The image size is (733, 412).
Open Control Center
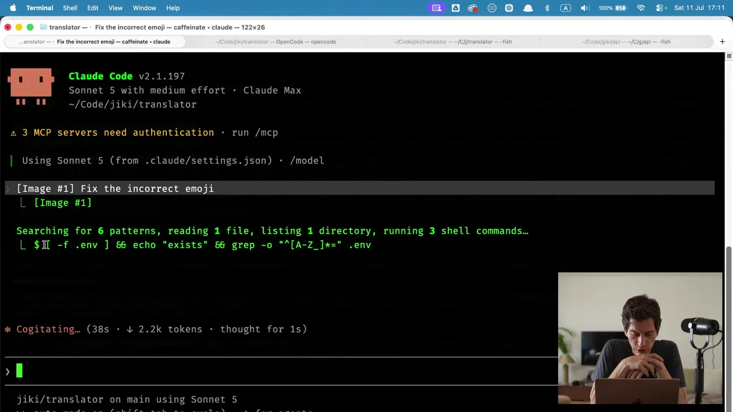(660, 8)
